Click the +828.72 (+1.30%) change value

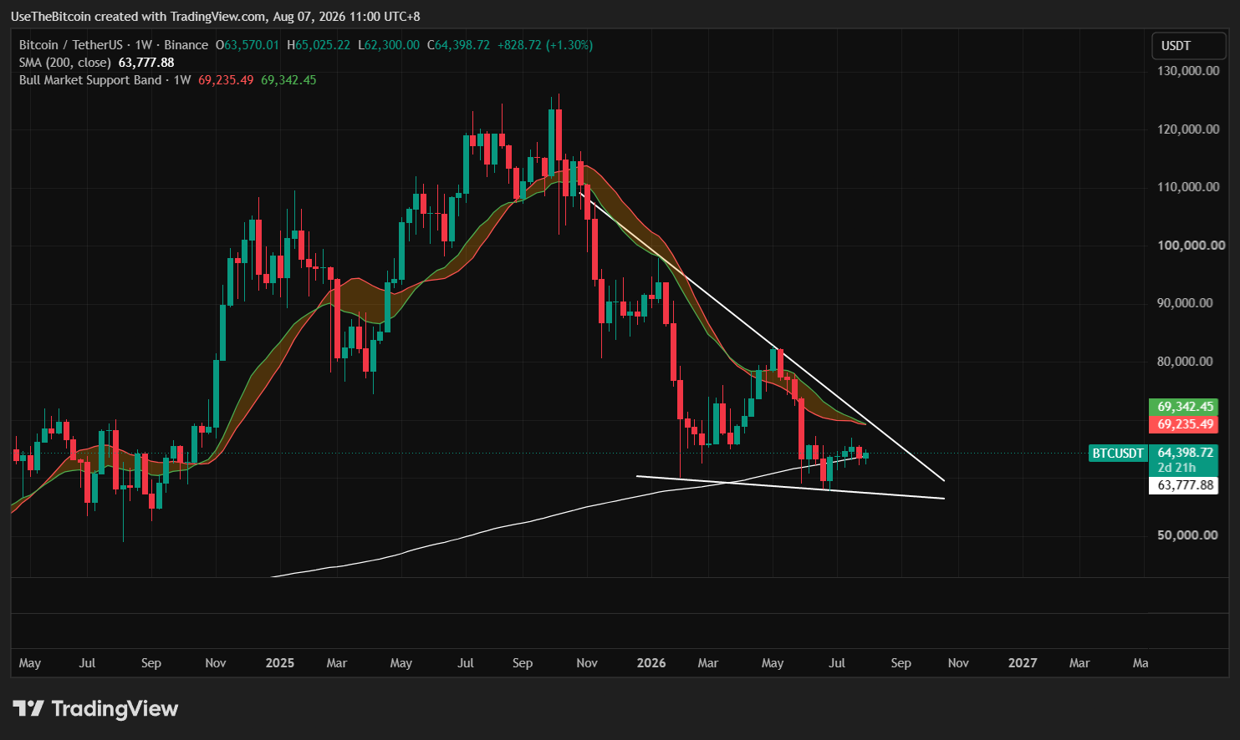click(545, 45)
